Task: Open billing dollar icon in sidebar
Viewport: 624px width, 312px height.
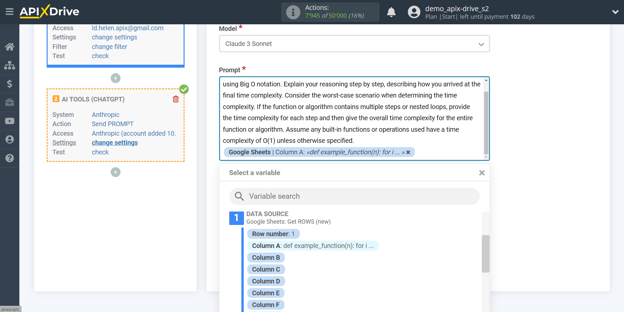Action: tap(10, 84)
